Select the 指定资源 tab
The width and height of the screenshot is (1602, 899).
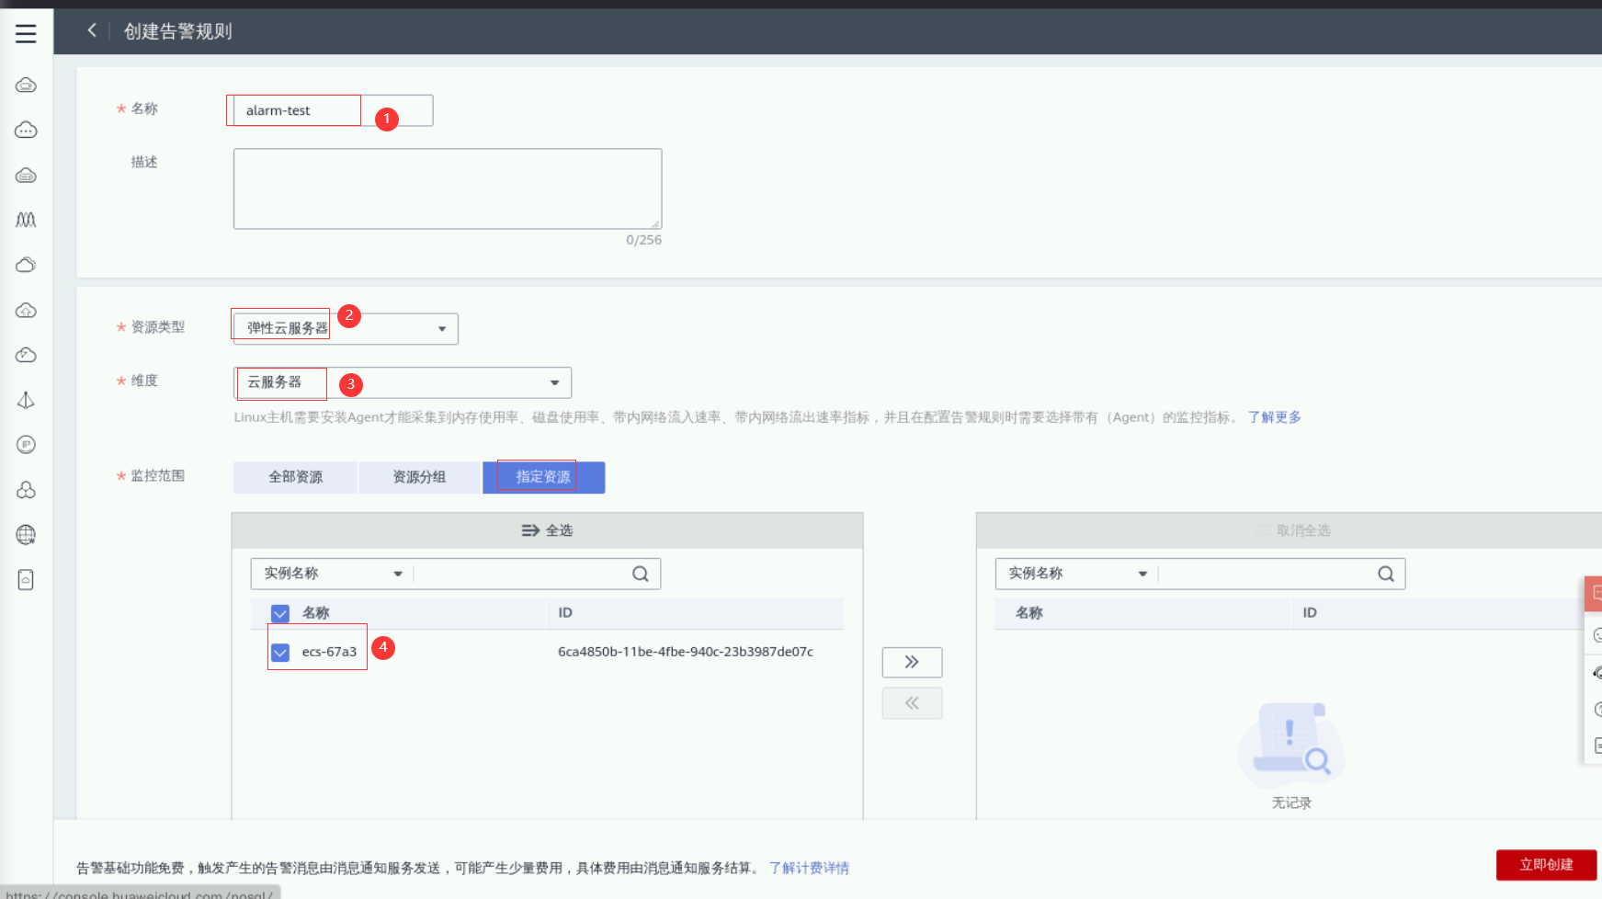coord(543,477)
